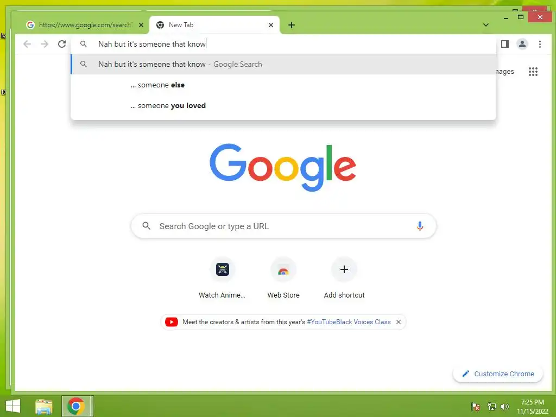Open the Web Store shortcut icon
Image resolution: width=556 pixels, height=417 pixels.
pyautogui.click(x=283, y=269)
